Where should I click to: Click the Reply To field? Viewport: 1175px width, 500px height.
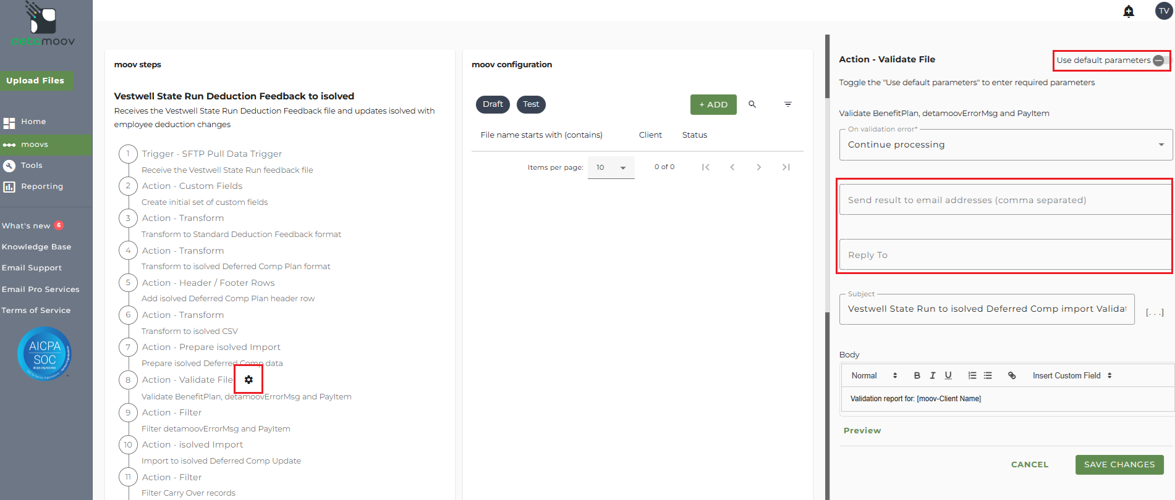pyautogui.click(x=1006, y=255)
